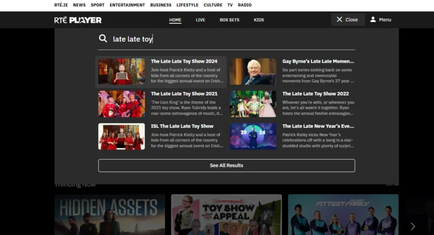Open BUSINESS in top bar
Screen dimensions: 434x235
161,5
